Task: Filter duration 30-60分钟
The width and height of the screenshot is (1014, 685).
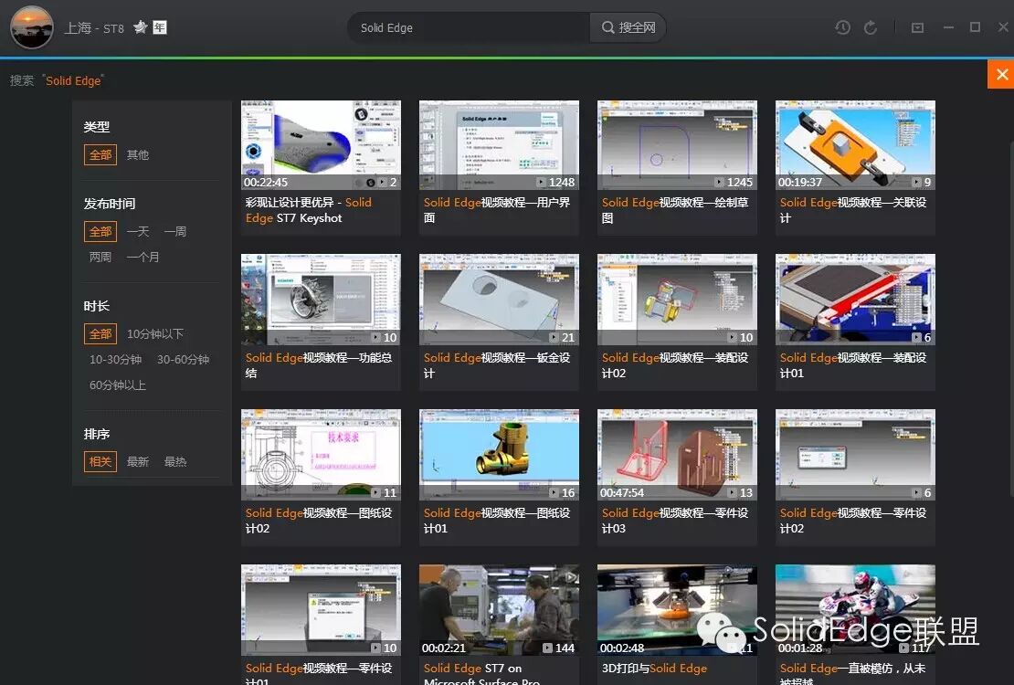Action: click(x=183, y=359)
